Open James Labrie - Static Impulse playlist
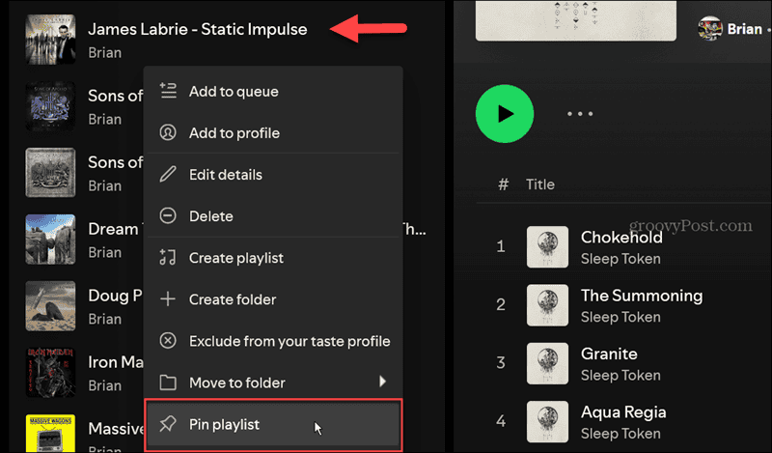Screen dimensions: 772x453 [x=198, y=29]
